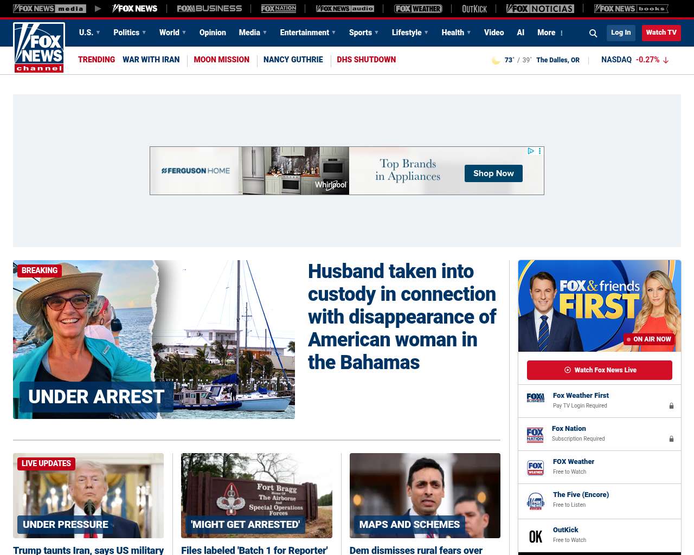The image size is (694, 555).
Task: Open the Fox News Audio logo
Action: (345, 9)
